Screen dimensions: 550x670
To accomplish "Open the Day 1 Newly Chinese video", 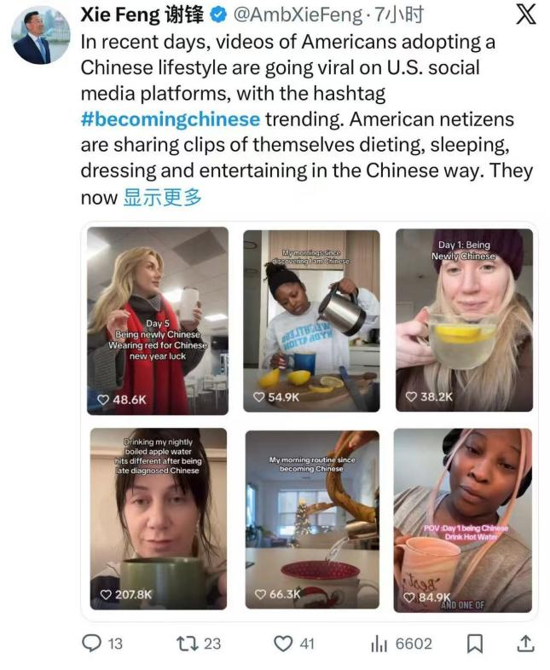I will [464, 320].
